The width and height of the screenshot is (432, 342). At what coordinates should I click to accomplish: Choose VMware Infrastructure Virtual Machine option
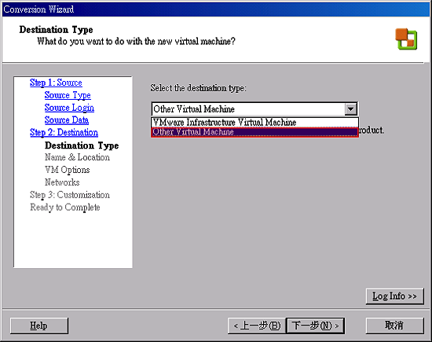click(x=254, y=122)
